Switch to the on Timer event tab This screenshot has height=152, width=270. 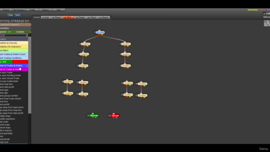56,17
